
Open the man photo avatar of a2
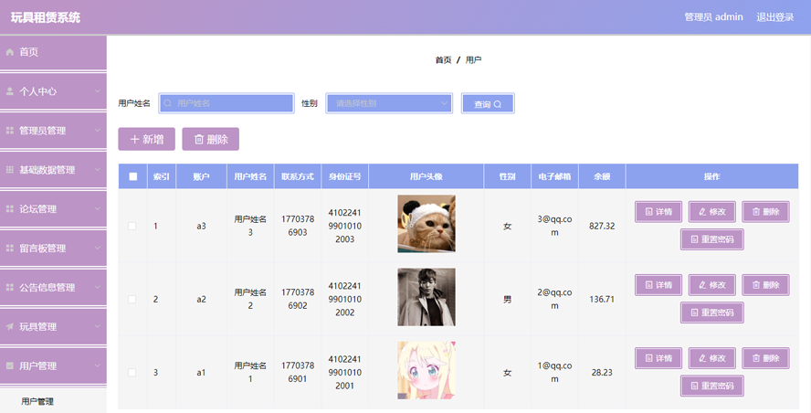pos(427,297)
